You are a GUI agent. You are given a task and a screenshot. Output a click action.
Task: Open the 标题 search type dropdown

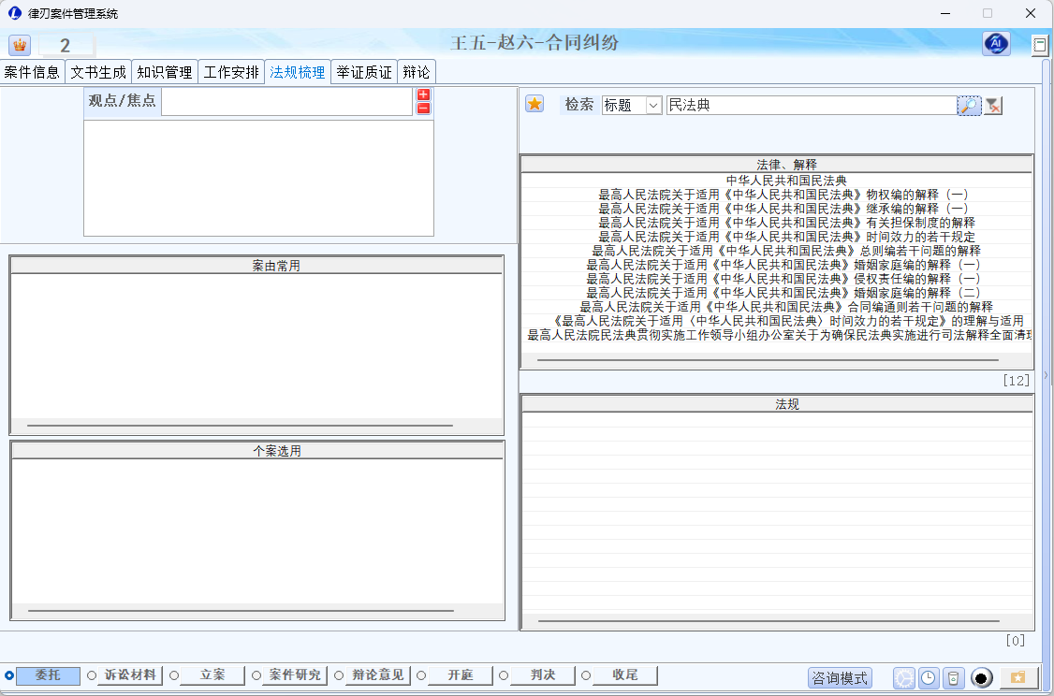653,106
